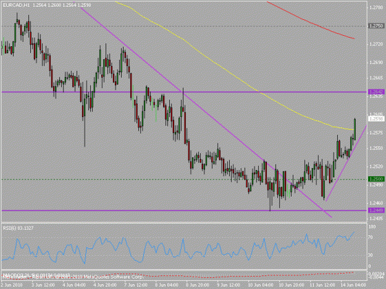Viewport: 386px width, 289px height.
Task: Click the MACD scale value 0.00204
Action: point(377,273)
